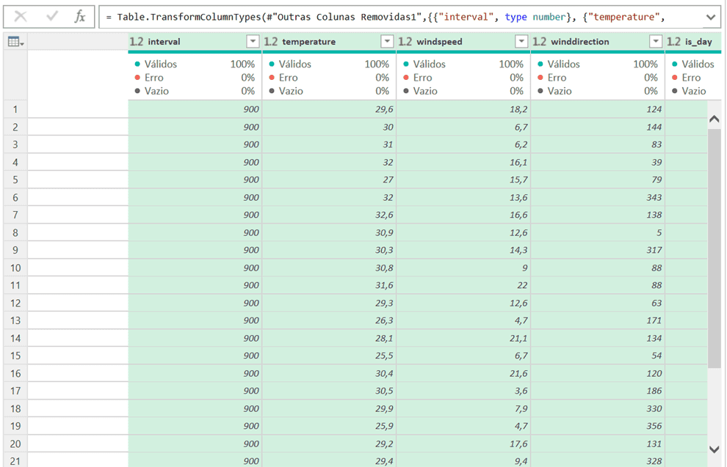This screenshot has width=727, height=467.
Task: Open the temperature column filter dropdown
Action: 387,42
